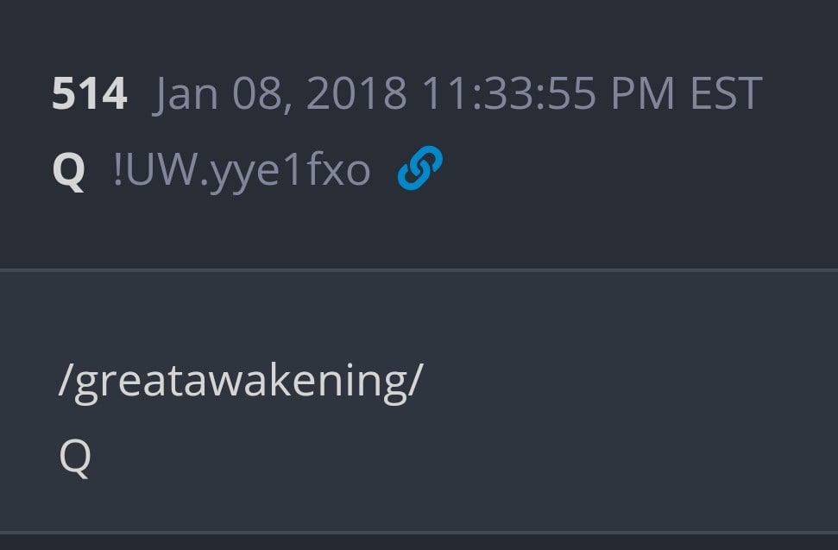
Task: Click the month Jan in the timestamp
Action: (x=188, y=93)
